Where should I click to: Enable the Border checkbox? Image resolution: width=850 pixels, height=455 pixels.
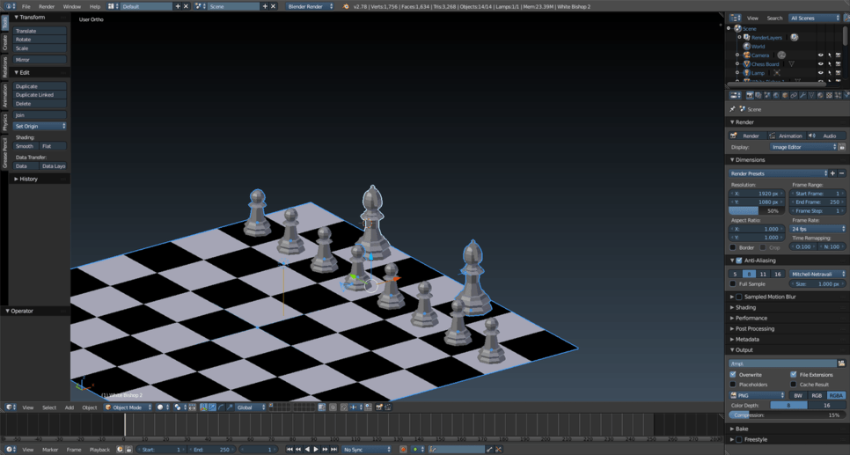click(x=733, y=247)
